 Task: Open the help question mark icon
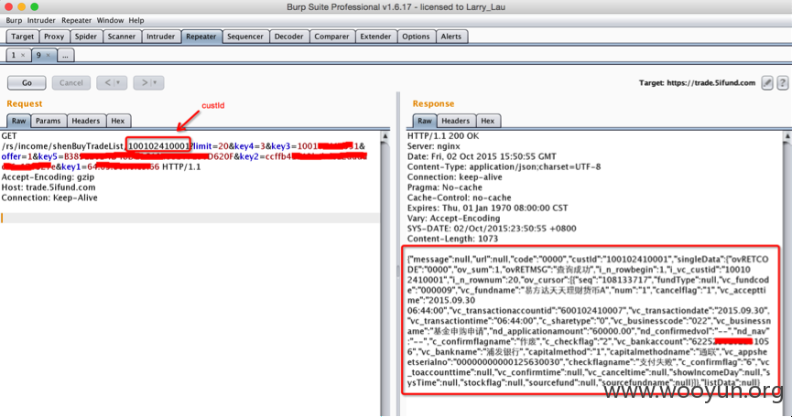(x=783, y=82)
